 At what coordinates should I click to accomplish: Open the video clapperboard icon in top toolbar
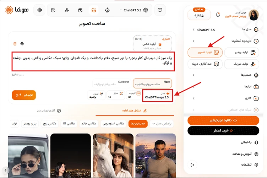(80, 10)
